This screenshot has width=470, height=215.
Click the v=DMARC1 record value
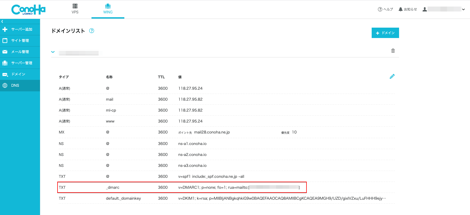(239, 187)
